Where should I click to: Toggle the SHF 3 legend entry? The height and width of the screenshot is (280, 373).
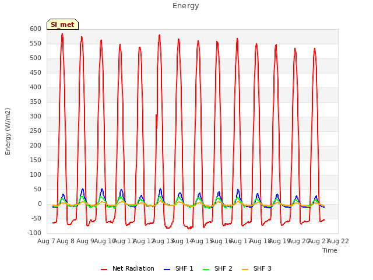point(256,268)
